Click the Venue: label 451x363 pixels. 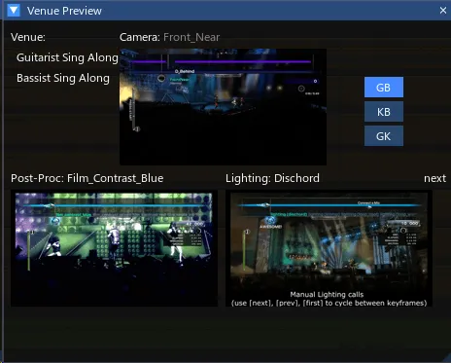[28, 37]
